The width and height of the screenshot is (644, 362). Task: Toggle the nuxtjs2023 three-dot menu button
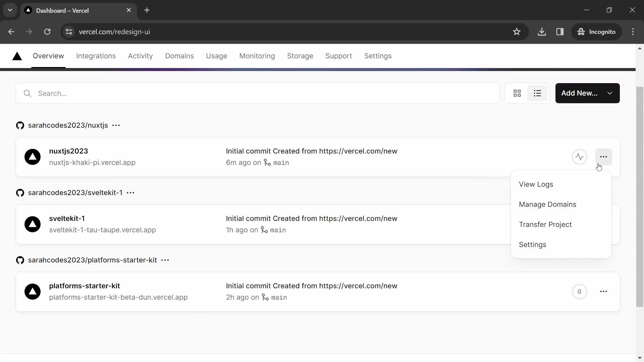[603, 157]
